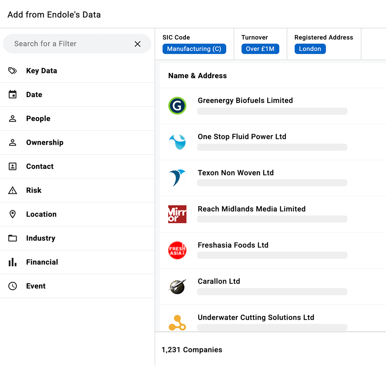Click the Contact card icon
The image size is (386, 365).
13,167
